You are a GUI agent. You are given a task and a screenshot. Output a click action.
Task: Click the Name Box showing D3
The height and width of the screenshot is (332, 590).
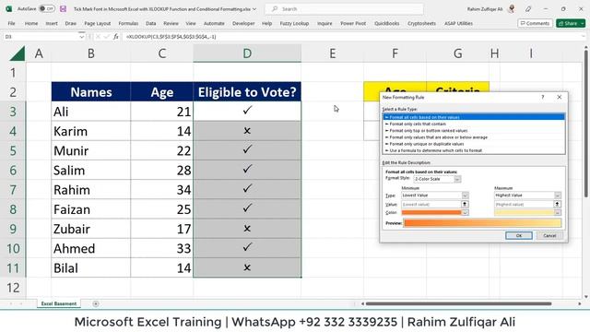pyautogui.click(x=41, y=37)
